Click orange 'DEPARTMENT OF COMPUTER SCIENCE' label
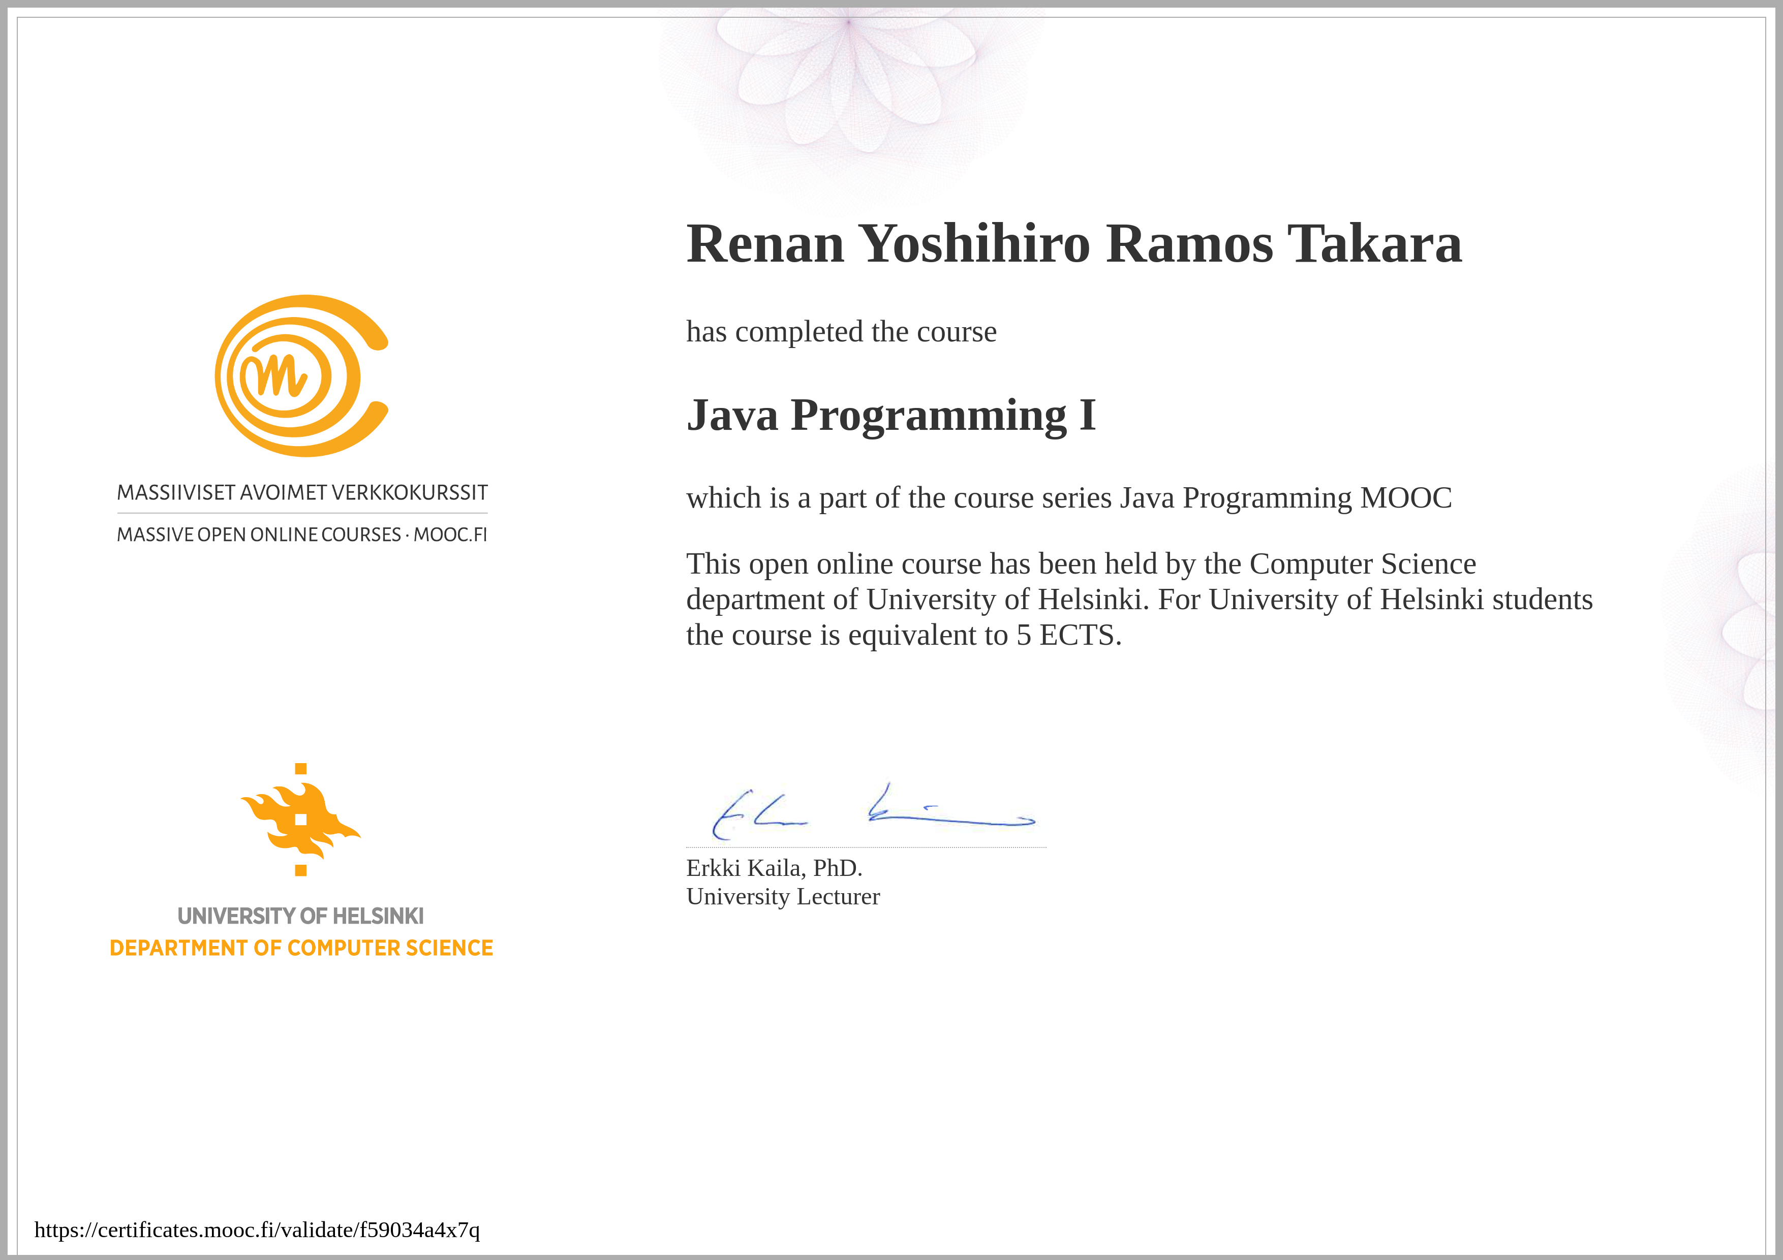Screen dimensions: 1783x1260 pos(301,948)
